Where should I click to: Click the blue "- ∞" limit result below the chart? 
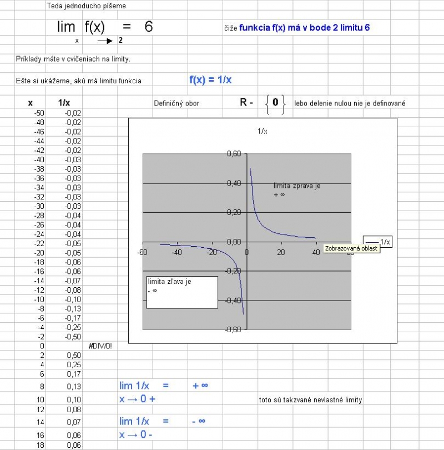[x=199, y=421]
